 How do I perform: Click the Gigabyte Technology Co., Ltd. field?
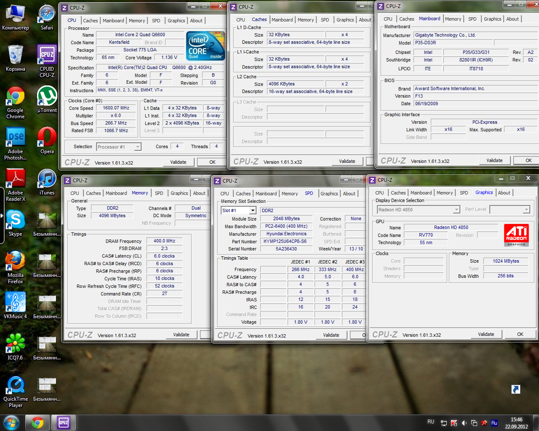[476, 35]
